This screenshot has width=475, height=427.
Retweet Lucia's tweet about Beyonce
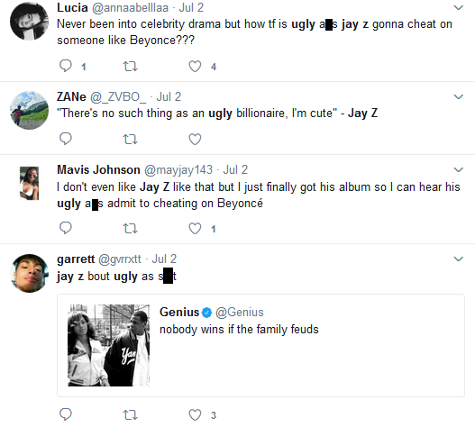click(131, 66)
